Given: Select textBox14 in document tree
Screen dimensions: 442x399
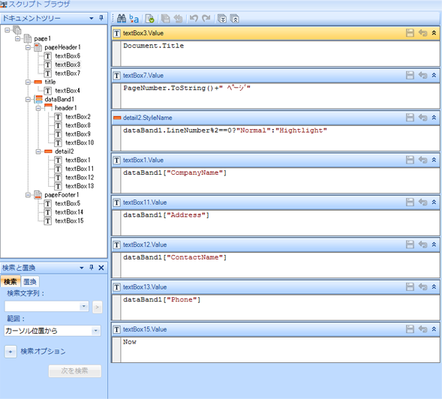Looking at the screenshot, I should [69, 212].
